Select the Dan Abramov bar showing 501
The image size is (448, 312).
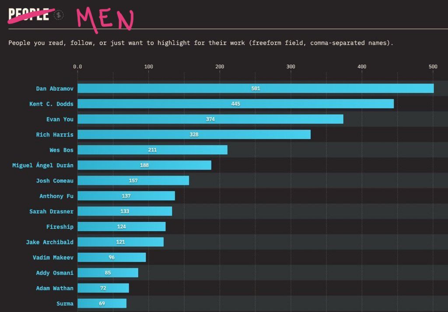pos(255,89)
